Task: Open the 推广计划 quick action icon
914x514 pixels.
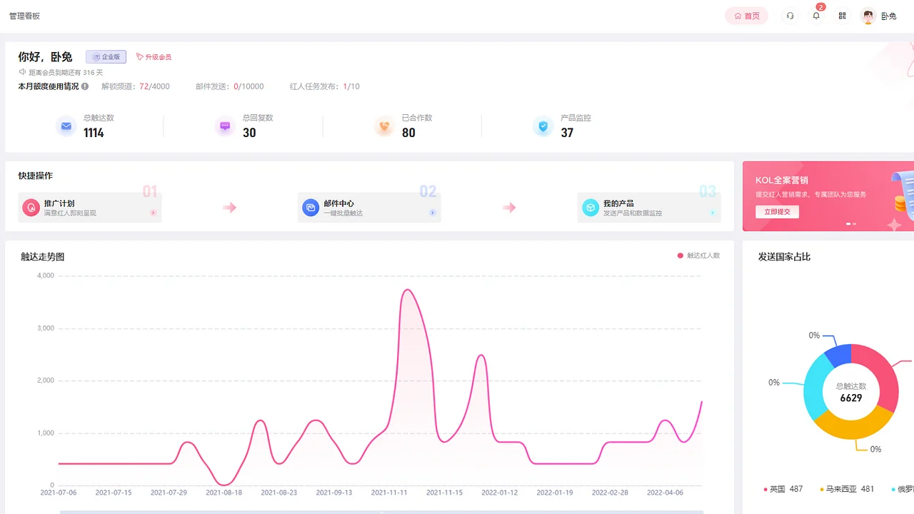Action: 31,207
